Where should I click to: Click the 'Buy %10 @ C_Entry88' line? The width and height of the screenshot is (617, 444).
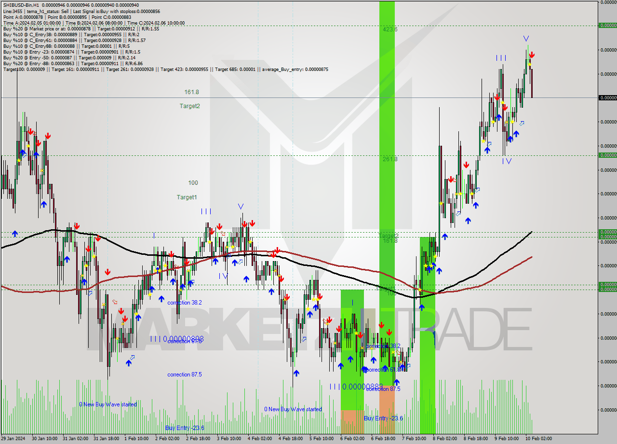66,46
